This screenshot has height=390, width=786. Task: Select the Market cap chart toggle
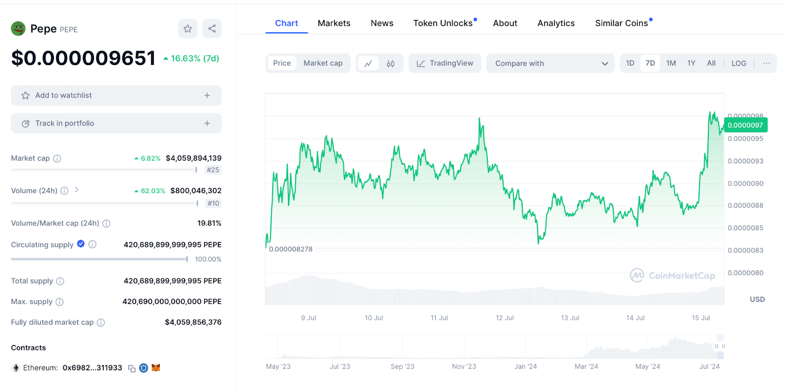click(323, 63)
